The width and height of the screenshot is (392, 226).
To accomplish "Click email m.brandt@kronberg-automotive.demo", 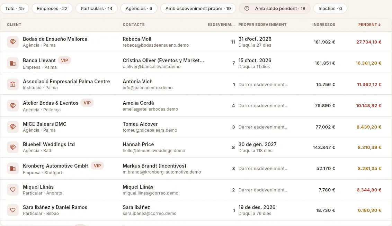I will (x=162, y=172).
